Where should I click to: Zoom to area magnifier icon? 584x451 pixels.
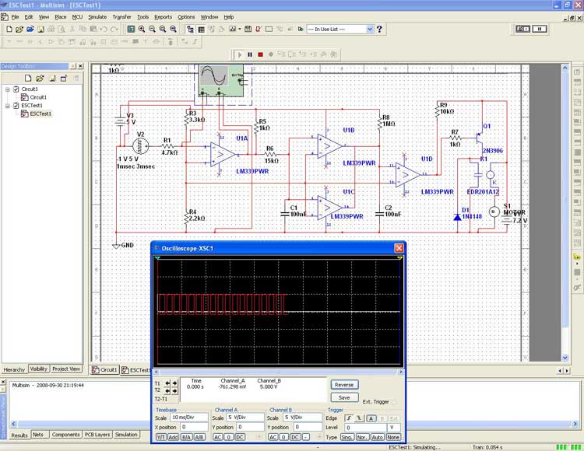163,29
